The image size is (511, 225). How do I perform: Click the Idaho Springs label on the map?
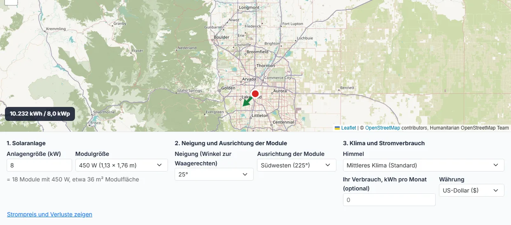pyautogui.click(x=189, y=90)
